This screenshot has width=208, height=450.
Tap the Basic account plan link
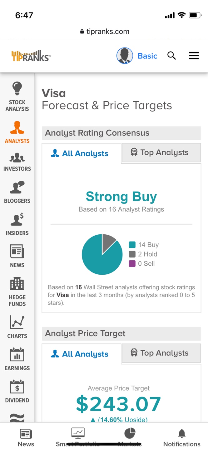coord(147,56)
